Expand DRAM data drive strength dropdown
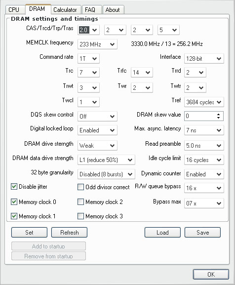The height and width of the screenshot is (285, 235). (x=106, y=160)
